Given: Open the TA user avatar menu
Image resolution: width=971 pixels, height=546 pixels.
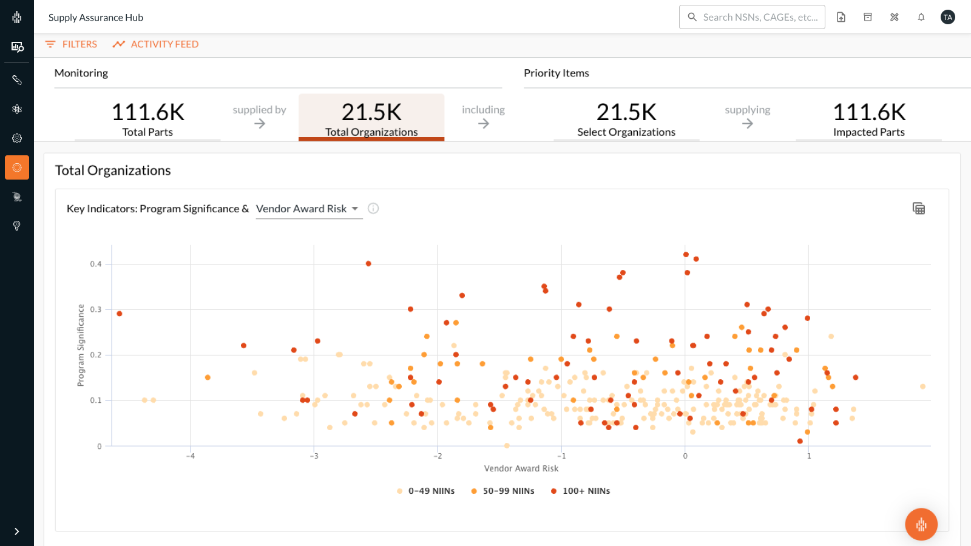Looking at the screenshot, I should 948,17.
